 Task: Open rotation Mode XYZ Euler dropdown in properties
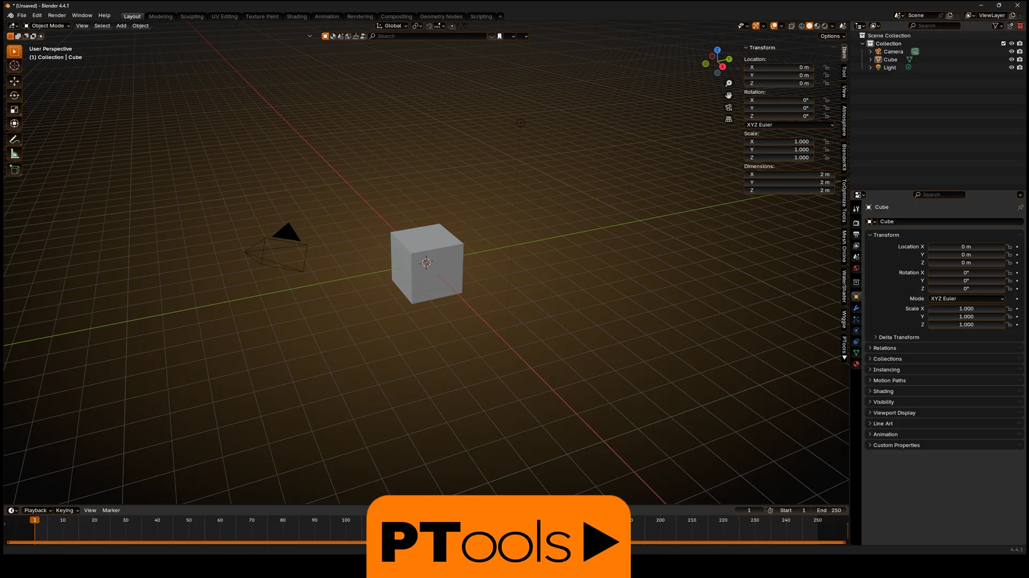click(966, 299)
